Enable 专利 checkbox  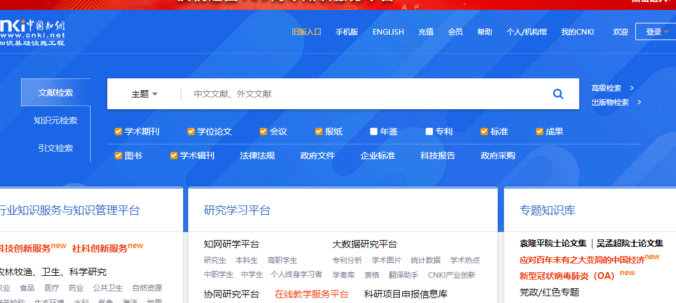(x=429, y=131)
